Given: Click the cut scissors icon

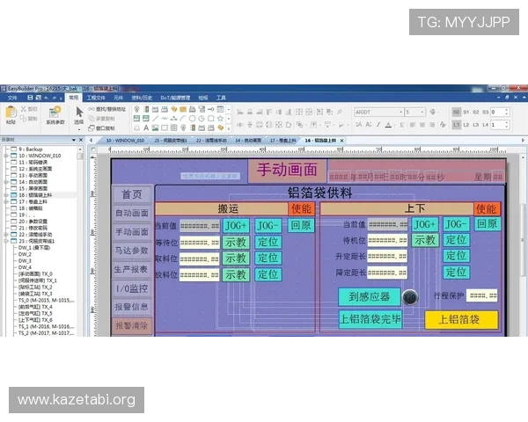Looking at the screenshot, I should point(24,109).
